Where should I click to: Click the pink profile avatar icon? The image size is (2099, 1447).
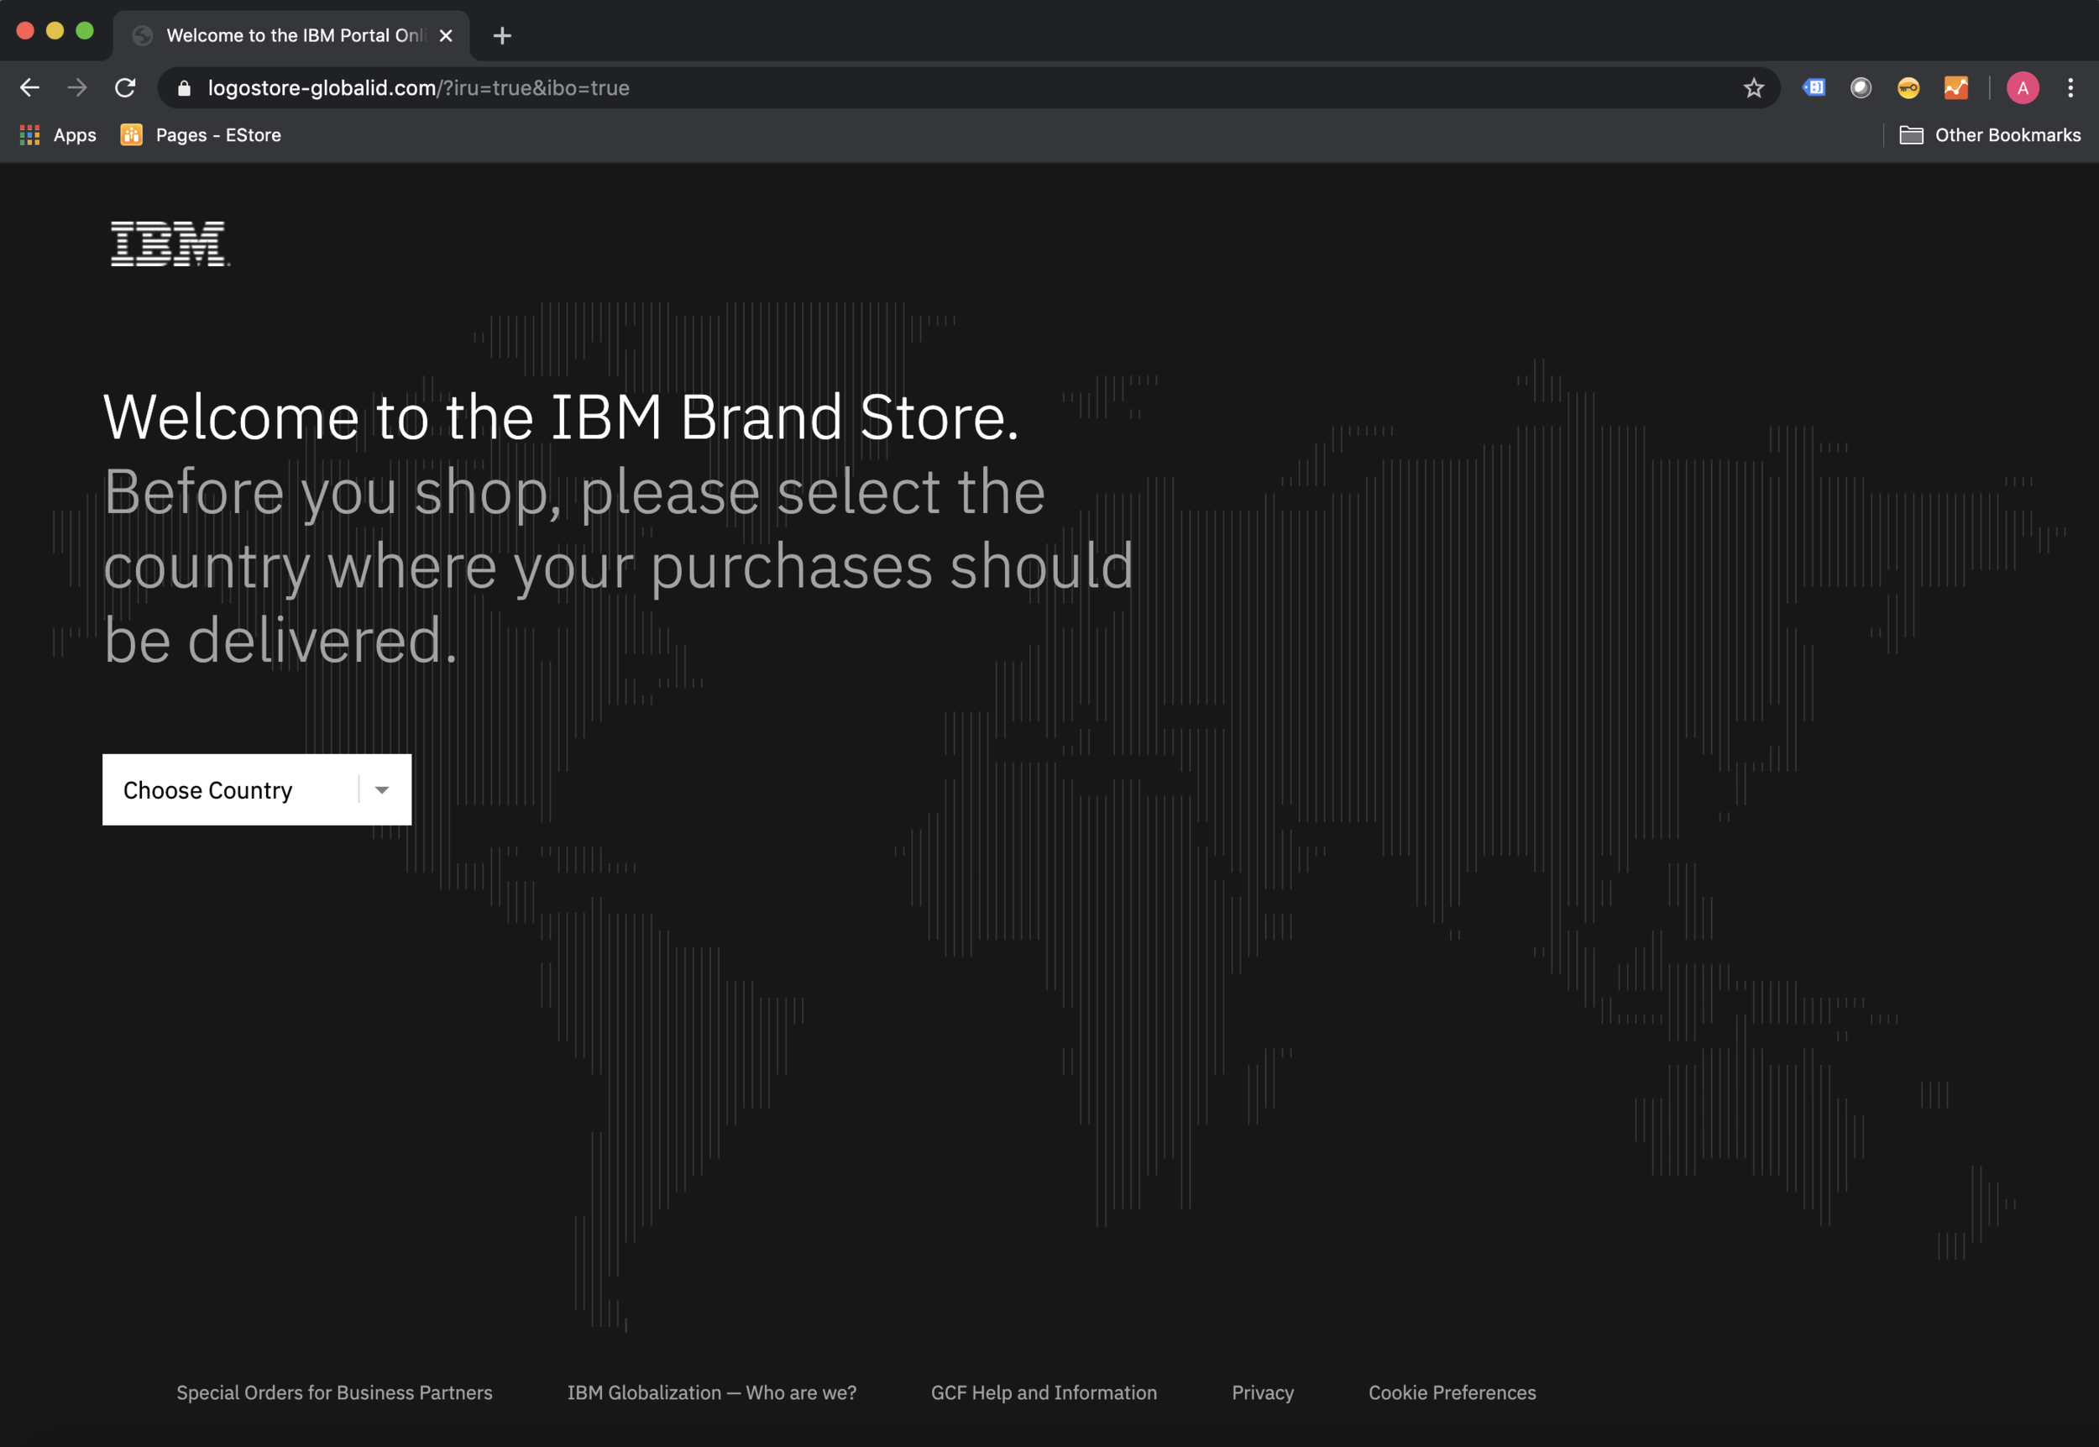[x=2023, y=87]
